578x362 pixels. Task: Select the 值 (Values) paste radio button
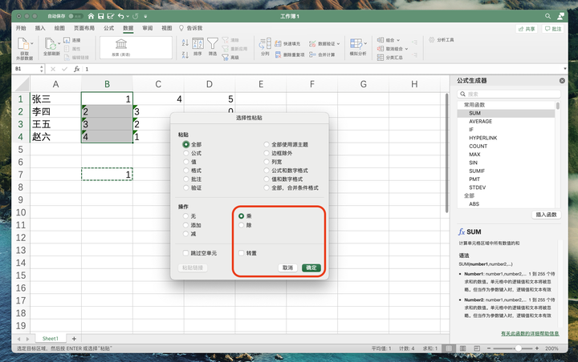(186, 162)
